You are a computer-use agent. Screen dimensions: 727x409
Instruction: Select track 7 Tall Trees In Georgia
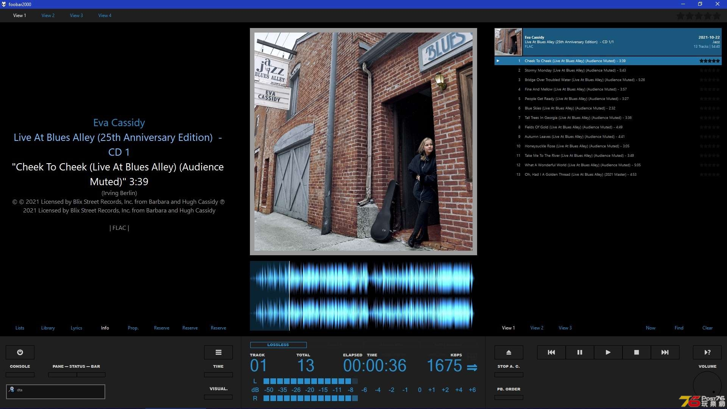(608, 117)
